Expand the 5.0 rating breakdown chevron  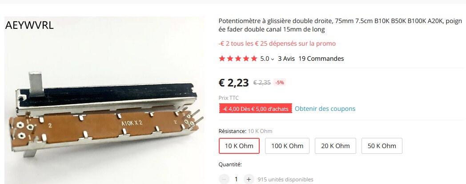[273, 59]
